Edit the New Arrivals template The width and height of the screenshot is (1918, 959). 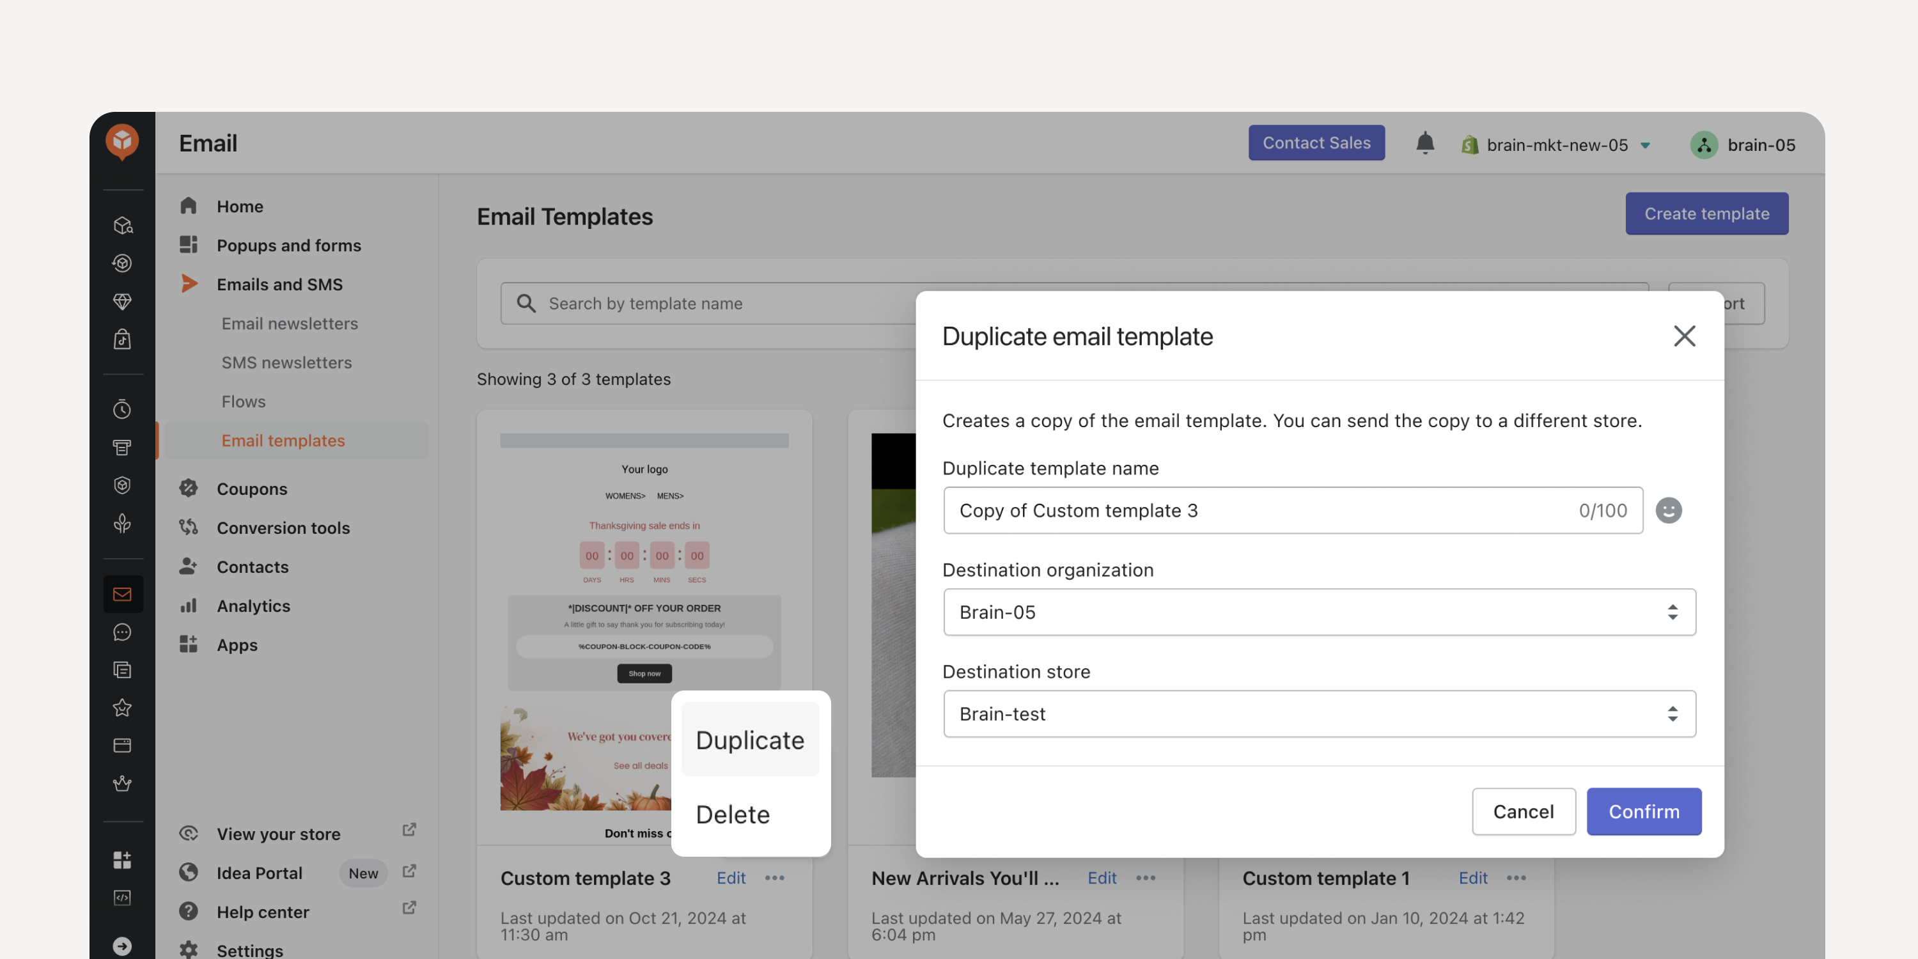click(1101, 878)
